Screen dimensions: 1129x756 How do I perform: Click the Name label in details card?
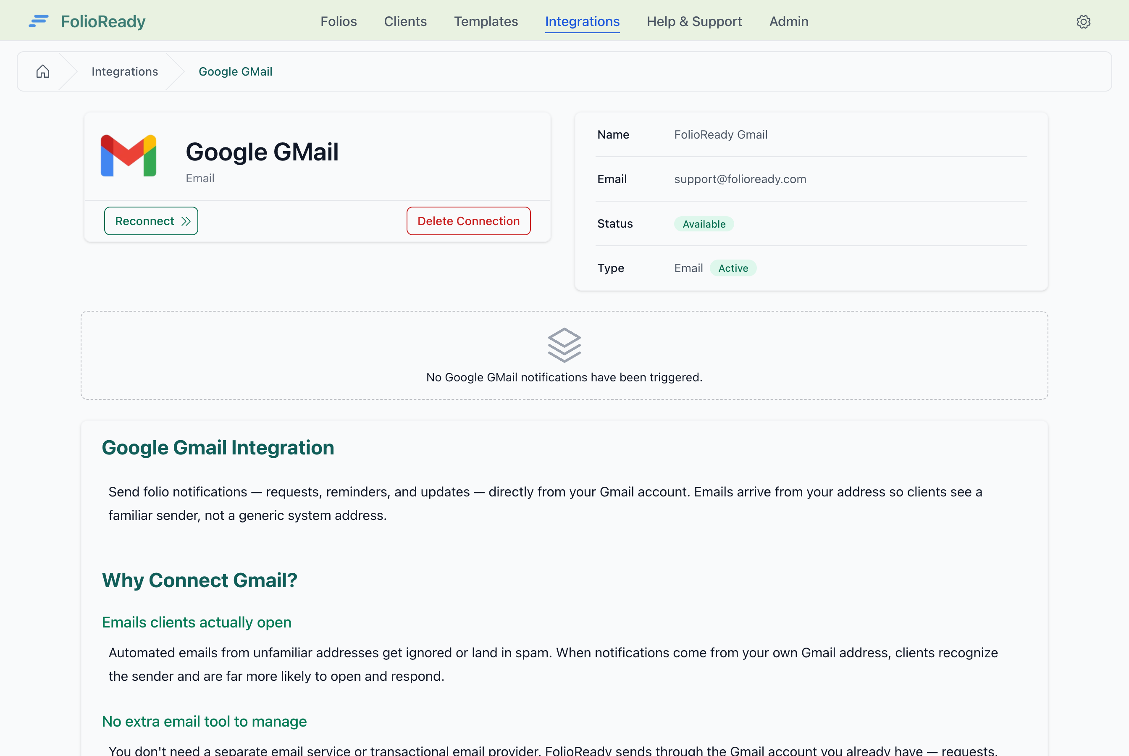pos(613,134)
